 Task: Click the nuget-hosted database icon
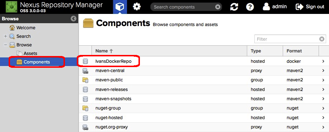tap(85, 118)
